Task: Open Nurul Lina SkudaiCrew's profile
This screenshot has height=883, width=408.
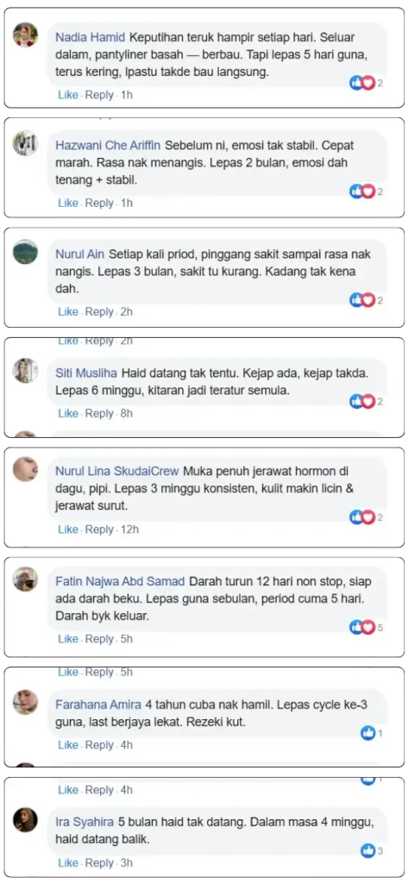Action: point(117,471)
